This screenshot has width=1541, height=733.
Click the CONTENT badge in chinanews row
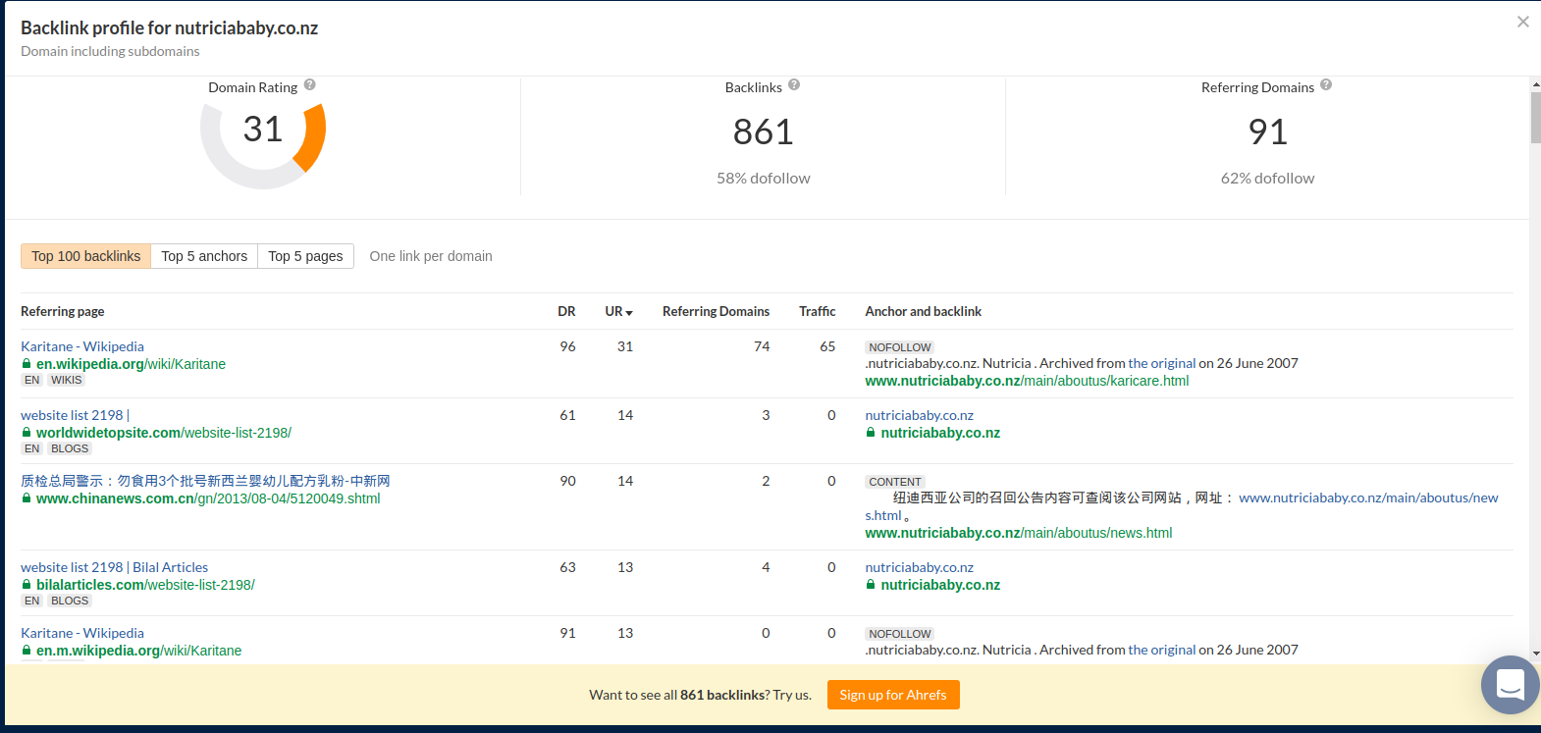click(x=895, y=482)
